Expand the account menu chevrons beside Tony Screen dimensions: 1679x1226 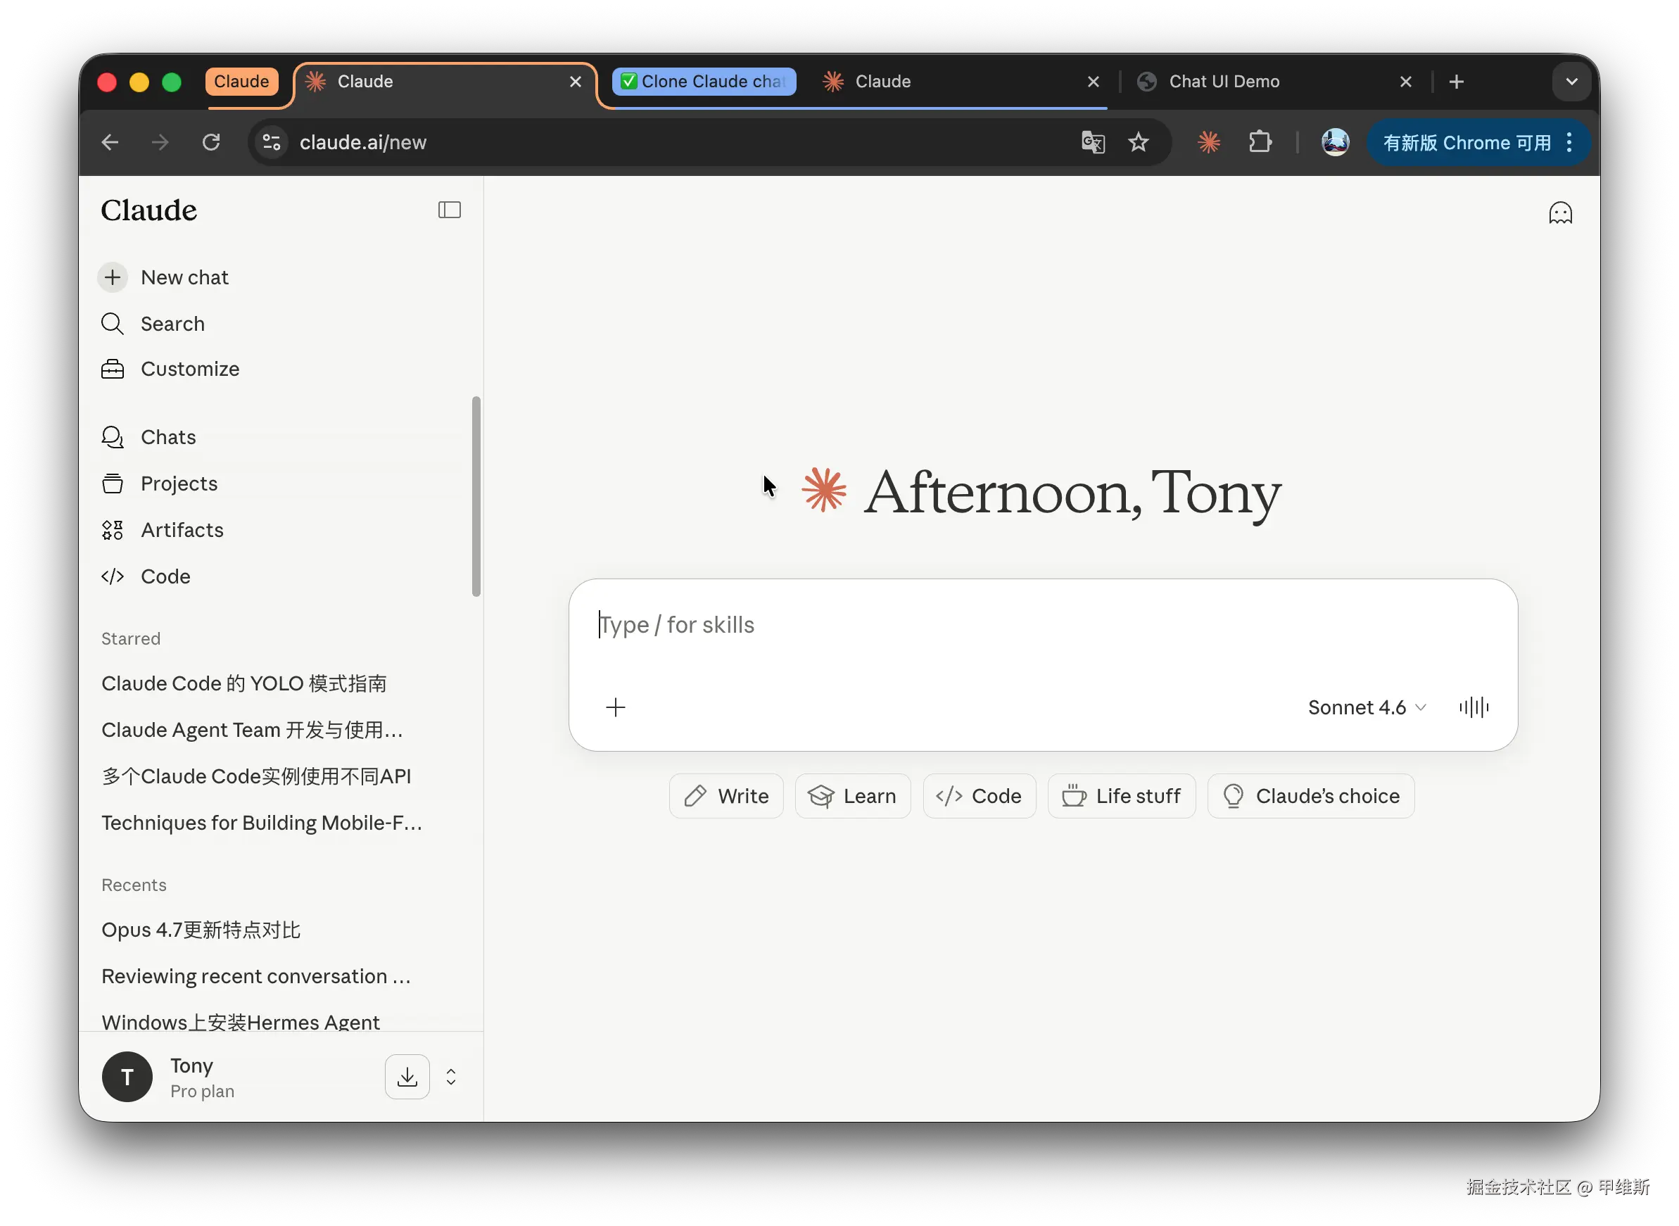pos(451,1077)
